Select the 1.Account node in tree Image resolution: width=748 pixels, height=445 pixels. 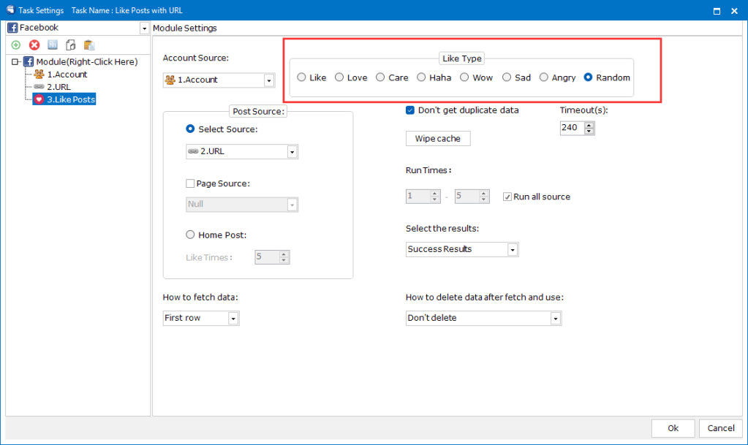coord(67,75)
